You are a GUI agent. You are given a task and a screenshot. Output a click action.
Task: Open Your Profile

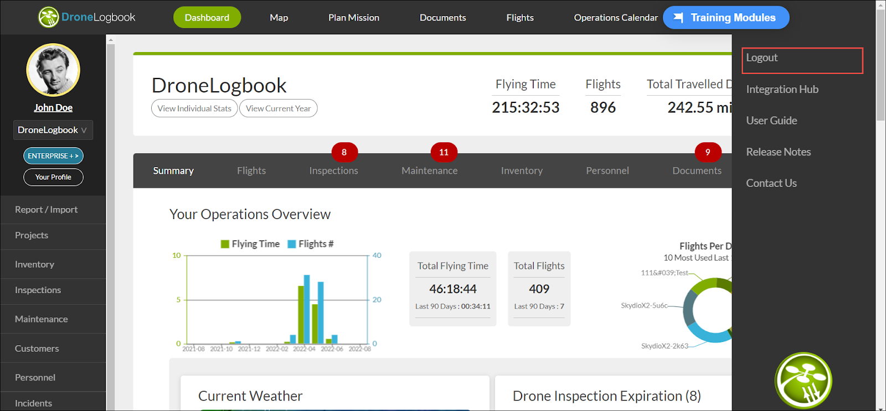53,177
